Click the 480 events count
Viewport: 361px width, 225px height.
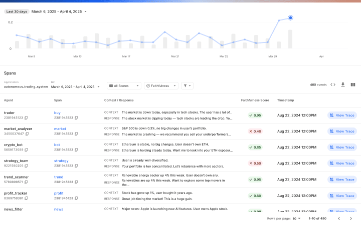click(318, 84)
